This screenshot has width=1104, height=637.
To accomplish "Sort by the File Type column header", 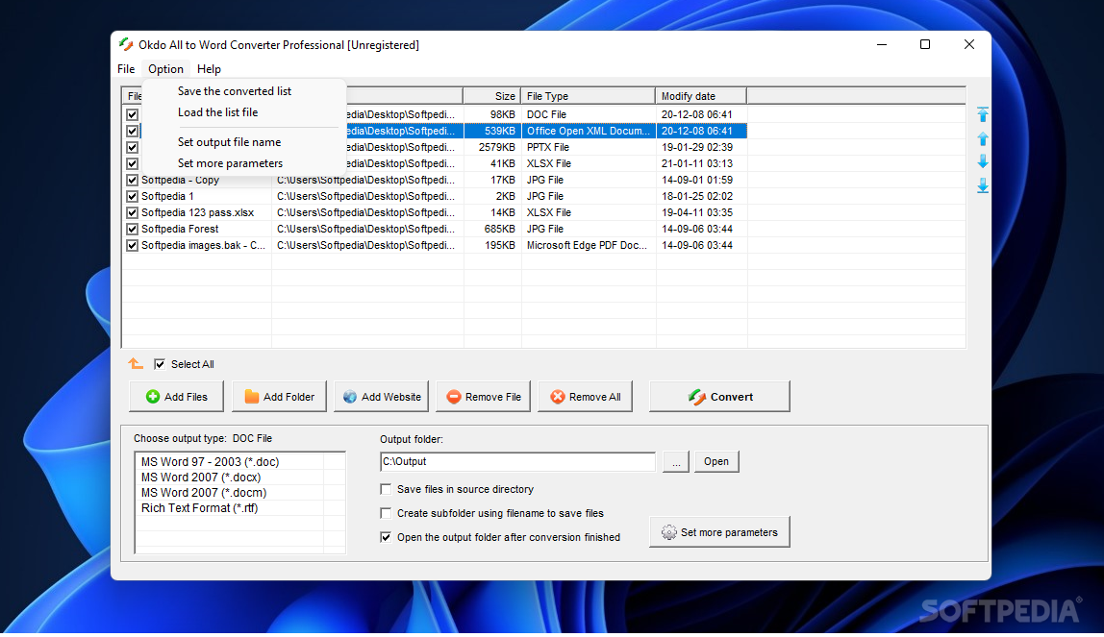I will (x=588, y=96).
